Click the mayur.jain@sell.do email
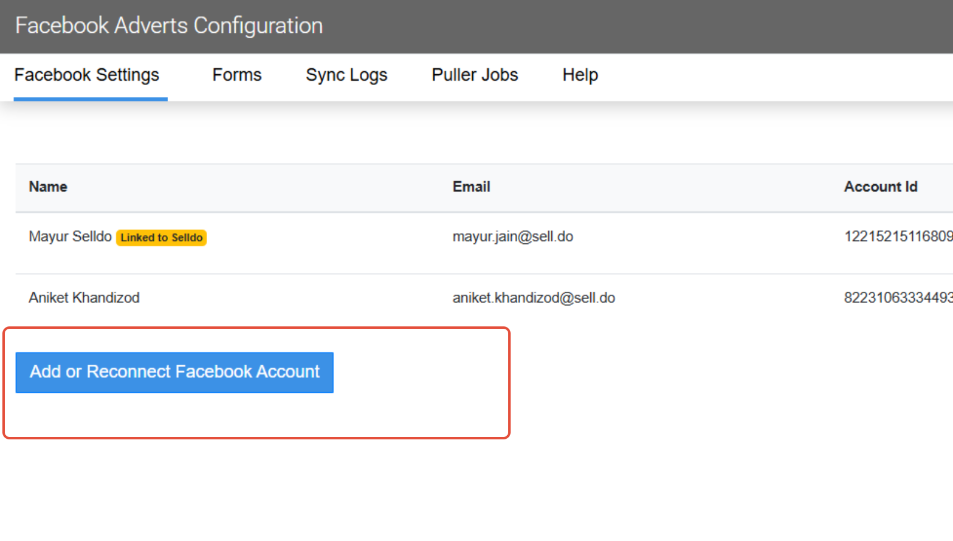The width and height of the screenshot is (953, 541). tap(512, 237)
